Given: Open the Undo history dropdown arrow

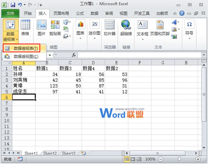Looking at the screenshot, I should click(25, 5).
